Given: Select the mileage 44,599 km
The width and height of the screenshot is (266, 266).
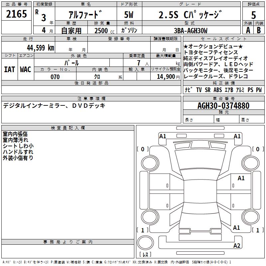Looking at the screenshot, I should point(41,48).
